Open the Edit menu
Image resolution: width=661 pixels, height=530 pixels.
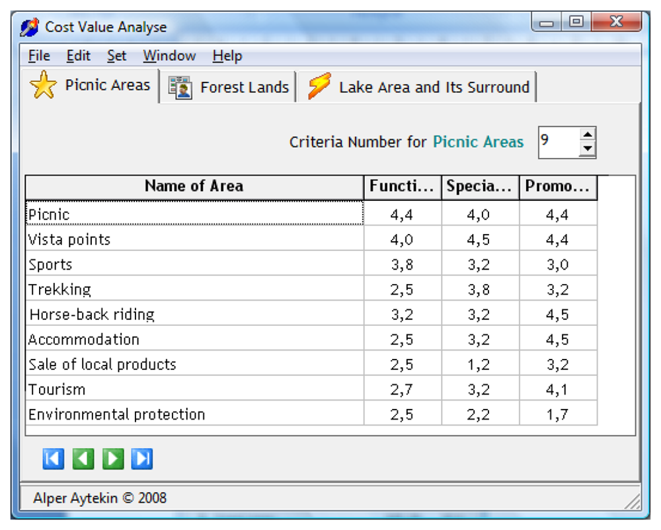[79, 56]
